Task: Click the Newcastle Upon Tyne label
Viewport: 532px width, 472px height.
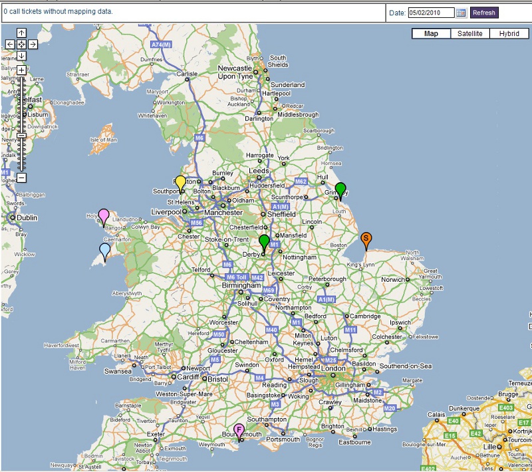Action: coord(235,72)
